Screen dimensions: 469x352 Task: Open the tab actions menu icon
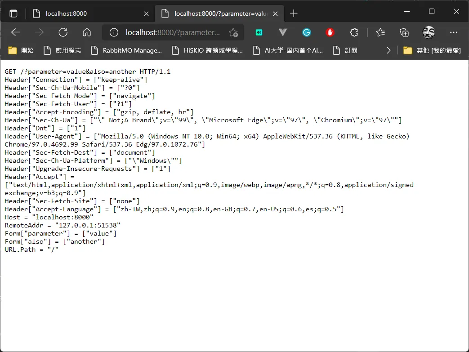coord(13,13)
